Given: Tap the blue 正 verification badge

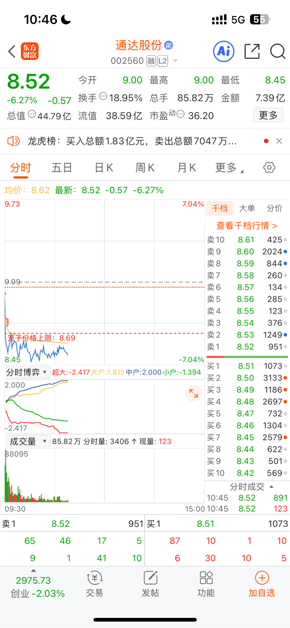Looking at the screenshot, I should (169, 45).
